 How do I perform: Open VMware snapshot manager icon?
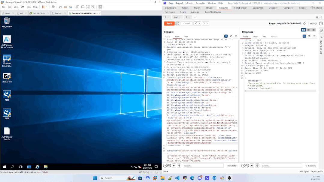click(71, 7)
